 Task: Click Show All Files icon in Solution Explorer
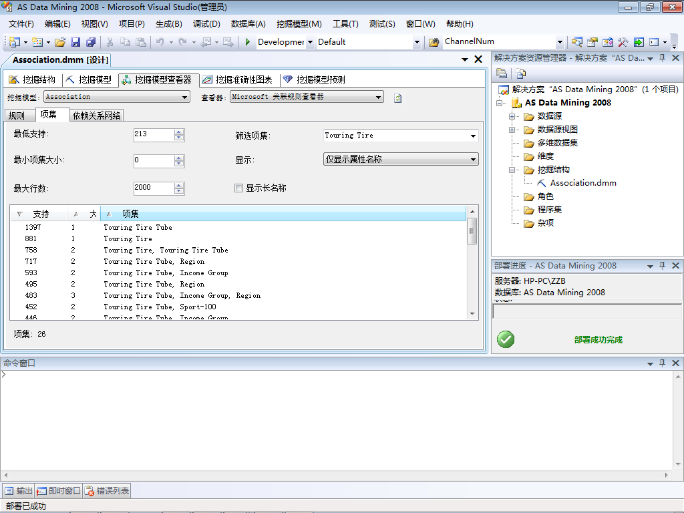click(520, 73)
